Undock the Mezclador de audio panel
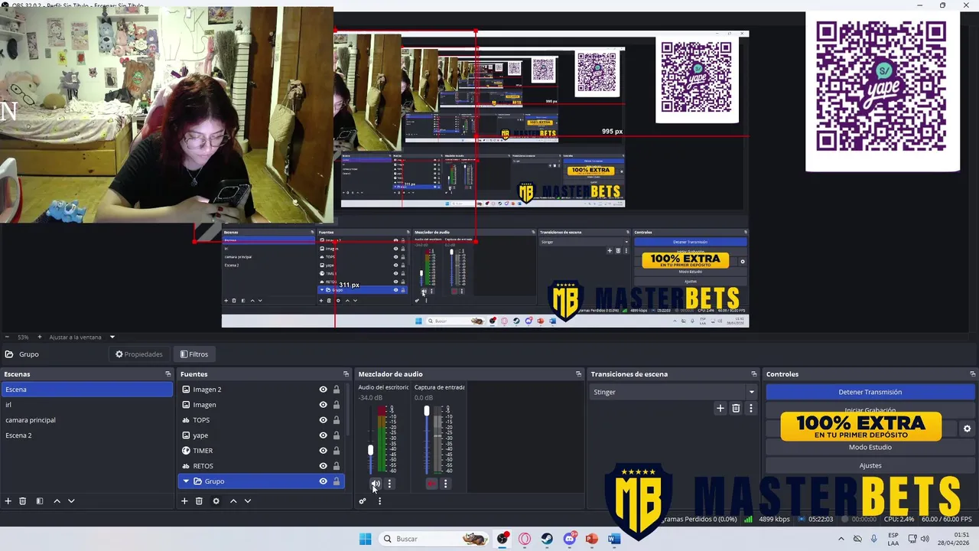Viewport: 979px width, 551px height. point(578,374)
